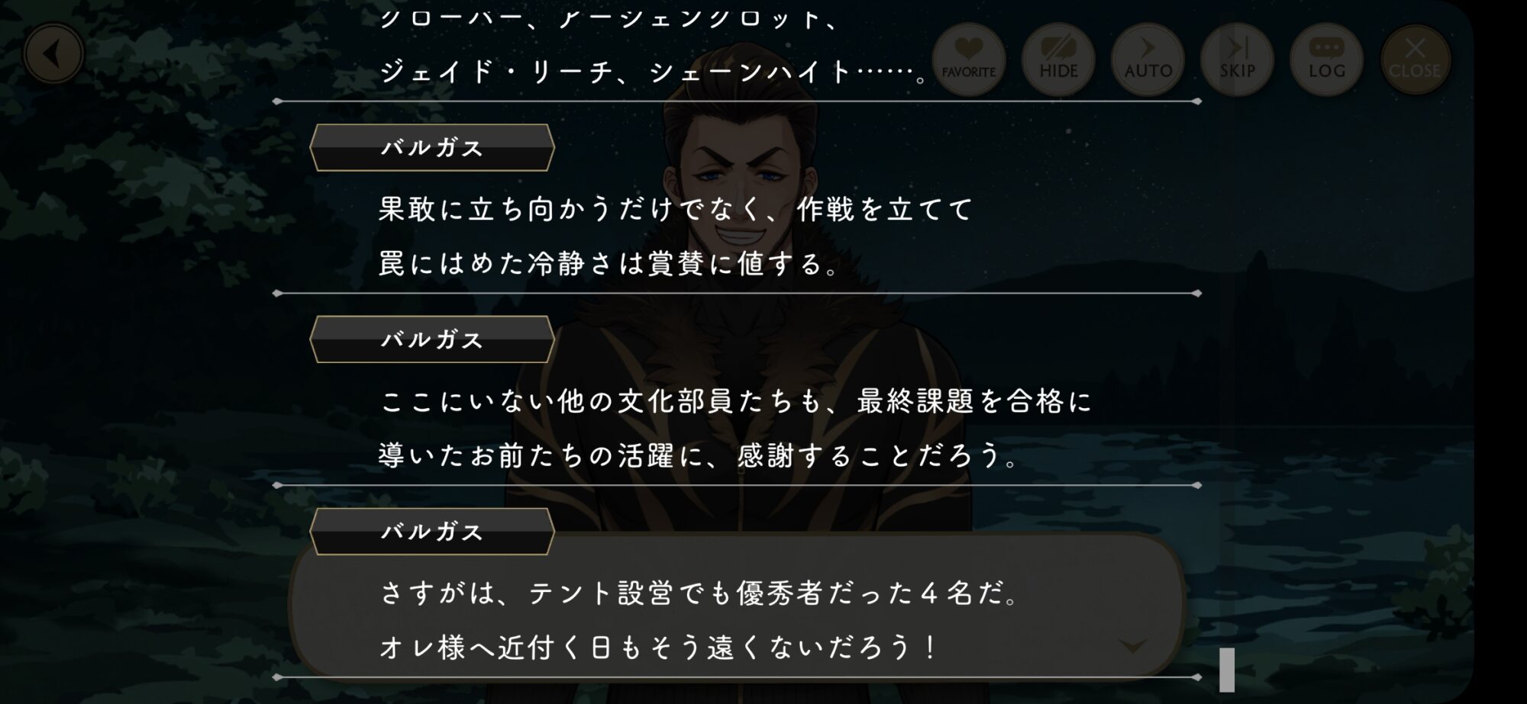The height and width of the screenshot is (704, 1527).
Task: Hide the dialogue window with HIDE
Action: tap(1058, 59)
